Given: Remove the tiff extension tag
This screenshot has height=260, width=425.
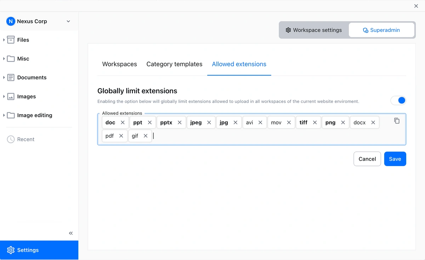Looking at the screenshot, I should tap(314, 122).
